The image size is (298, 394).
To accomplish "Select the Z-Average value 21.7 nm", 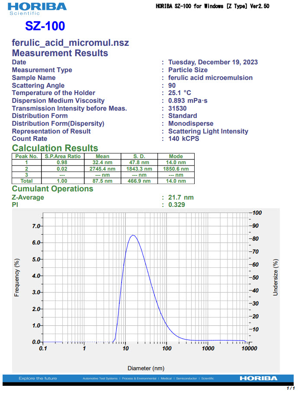I will point(181,197).
